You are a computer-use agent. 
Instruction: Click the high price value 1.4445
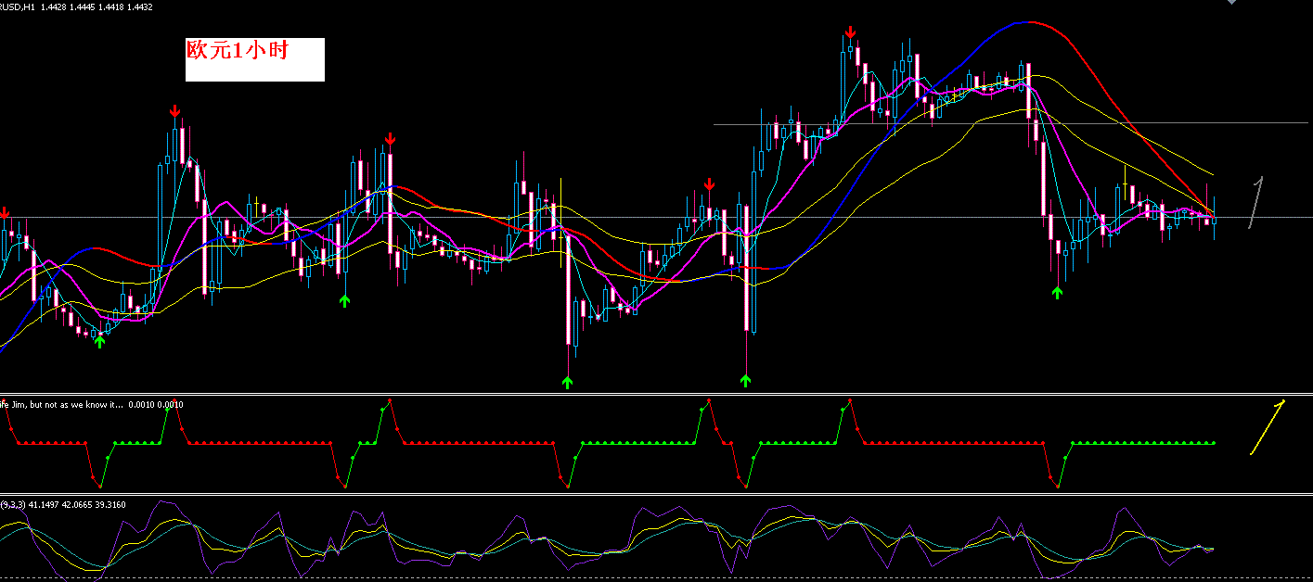pos(82,6)
